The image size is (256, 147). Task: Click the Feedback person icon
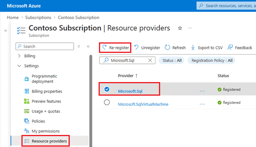tap(230, 47)
